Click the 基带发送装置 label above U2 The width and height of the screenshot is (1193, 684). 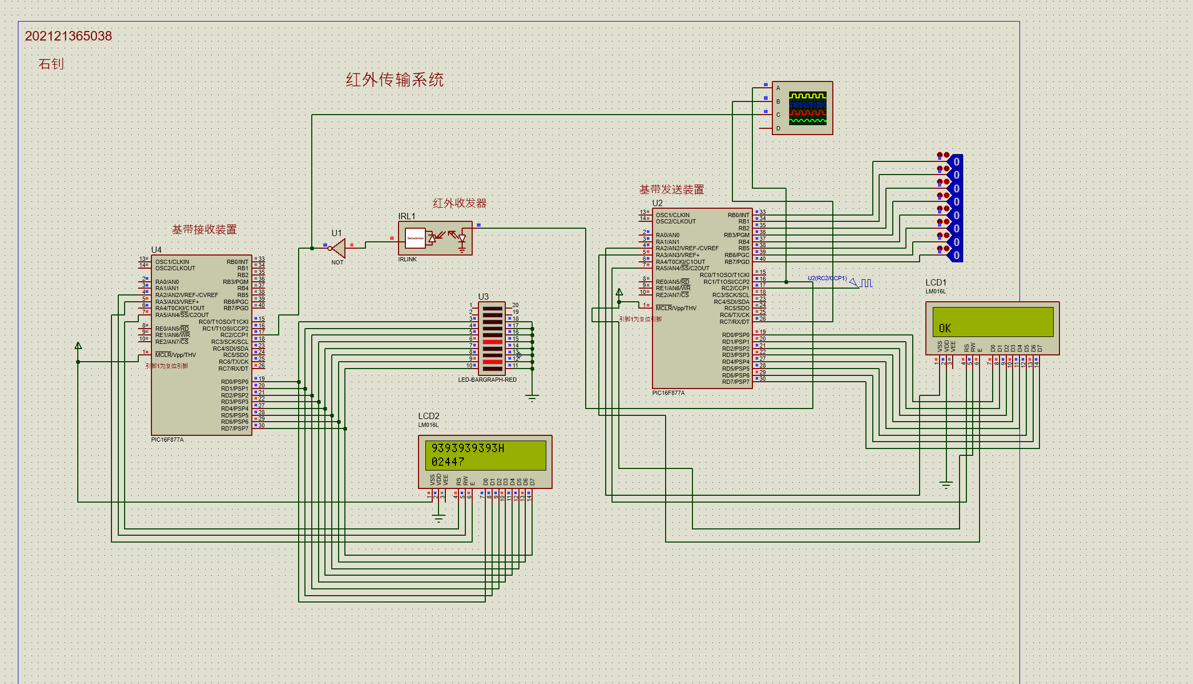click(x=671, y=190)
